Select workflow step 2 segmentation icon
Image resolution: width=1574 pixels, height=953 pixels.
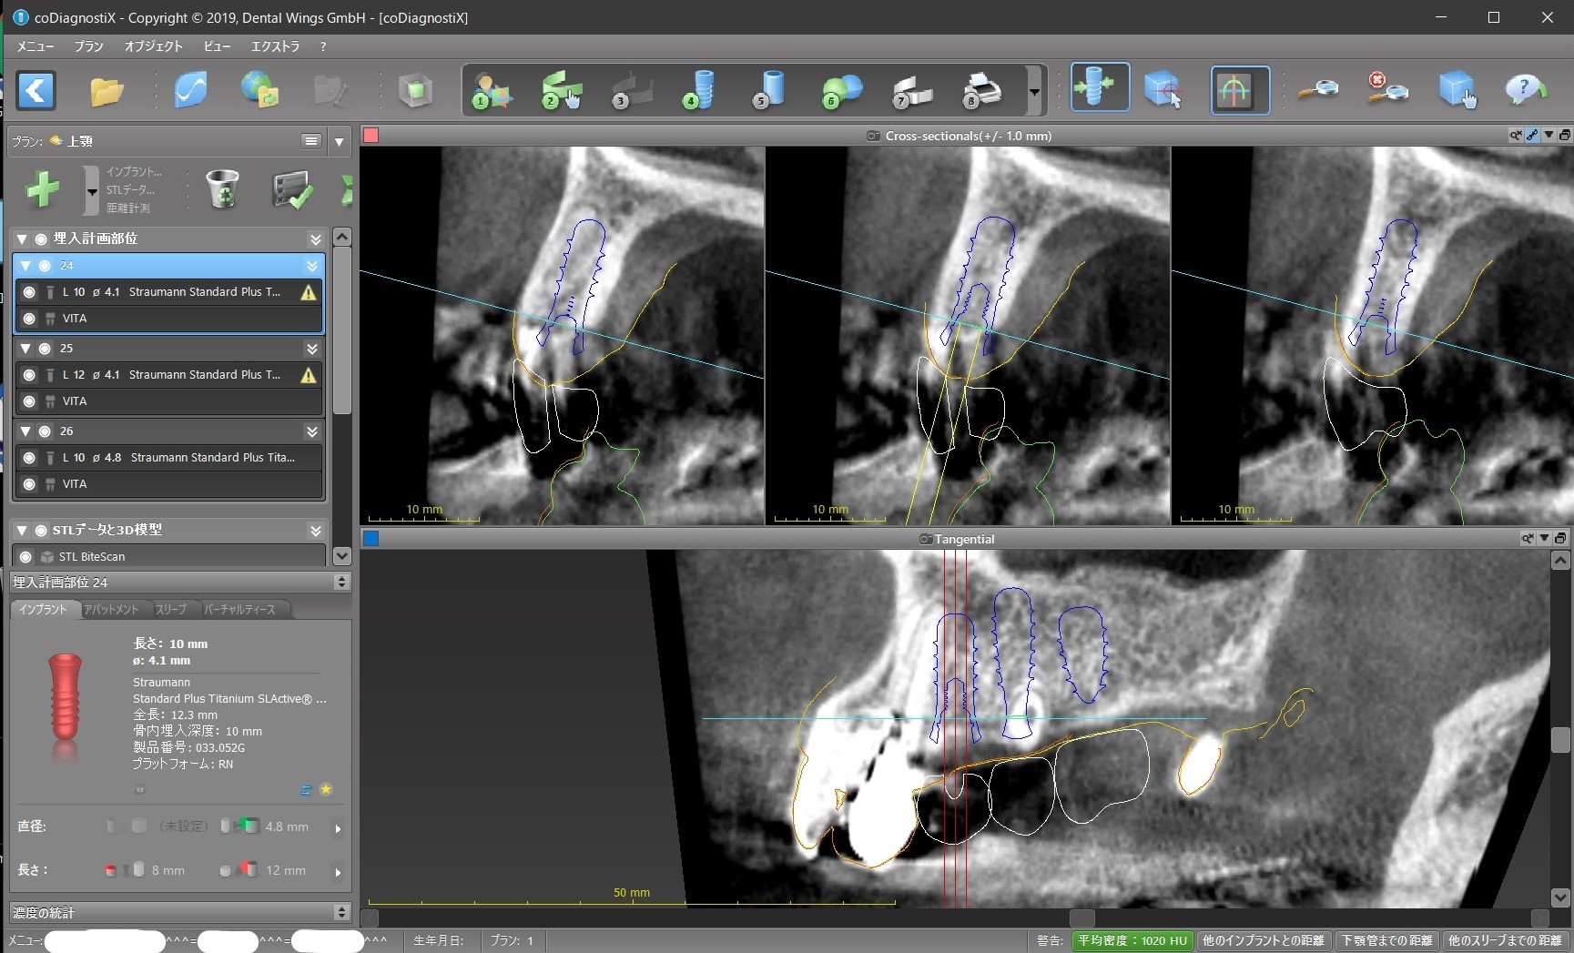[x=562, y=91]
